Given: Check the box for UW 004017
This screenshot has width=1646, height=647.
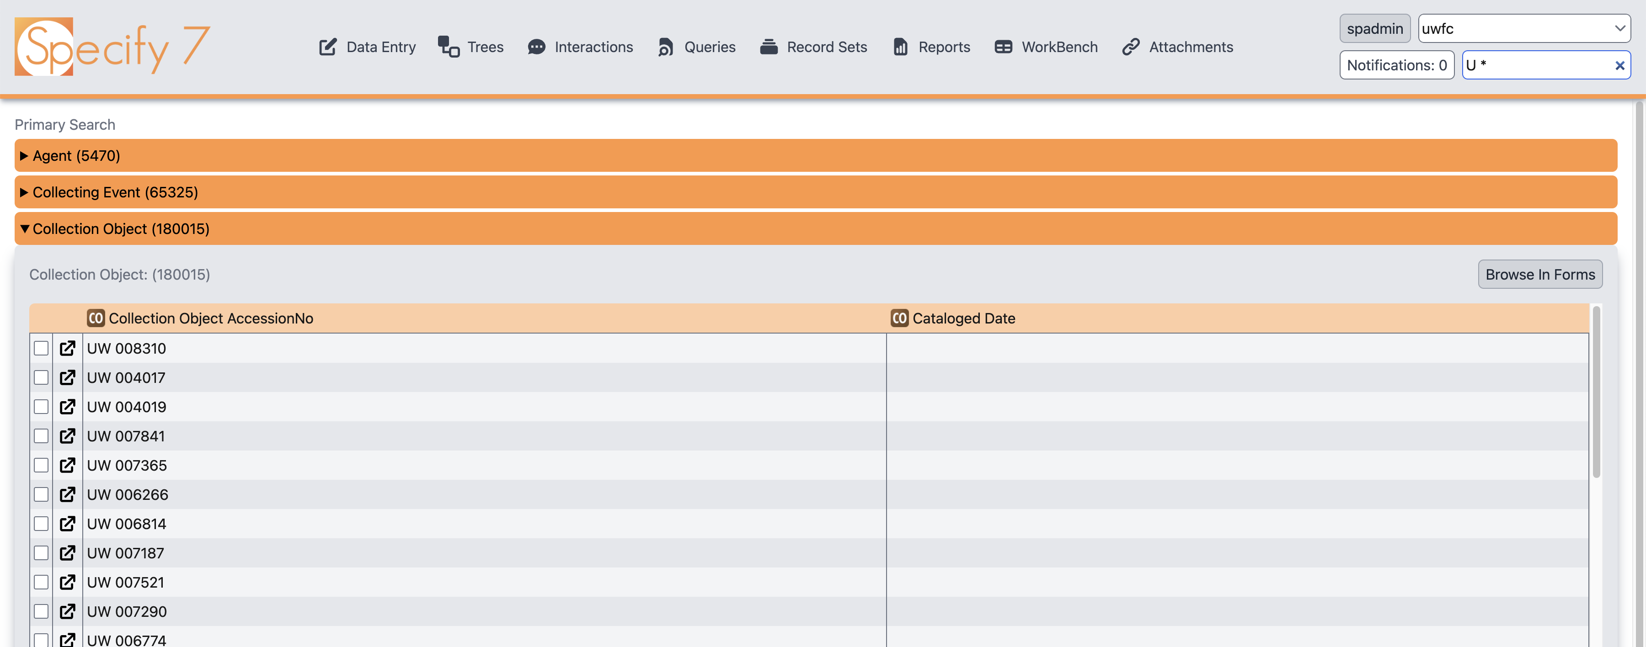Looking at the screenshot, I should (x=42, y=377).
